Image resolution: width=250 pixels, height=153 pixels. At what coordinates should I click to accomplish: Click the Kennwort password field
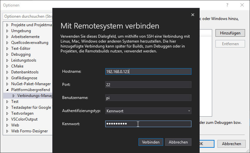point(148,124)
